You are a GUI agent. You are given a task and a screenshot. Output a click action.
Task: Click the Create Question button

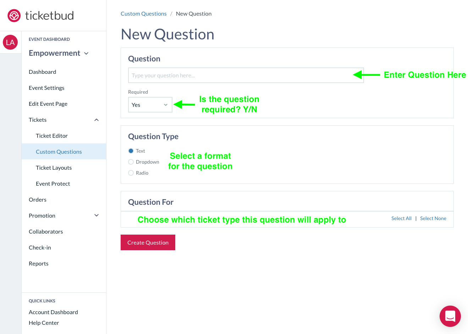pyautogui.click(x=148, y=242)
